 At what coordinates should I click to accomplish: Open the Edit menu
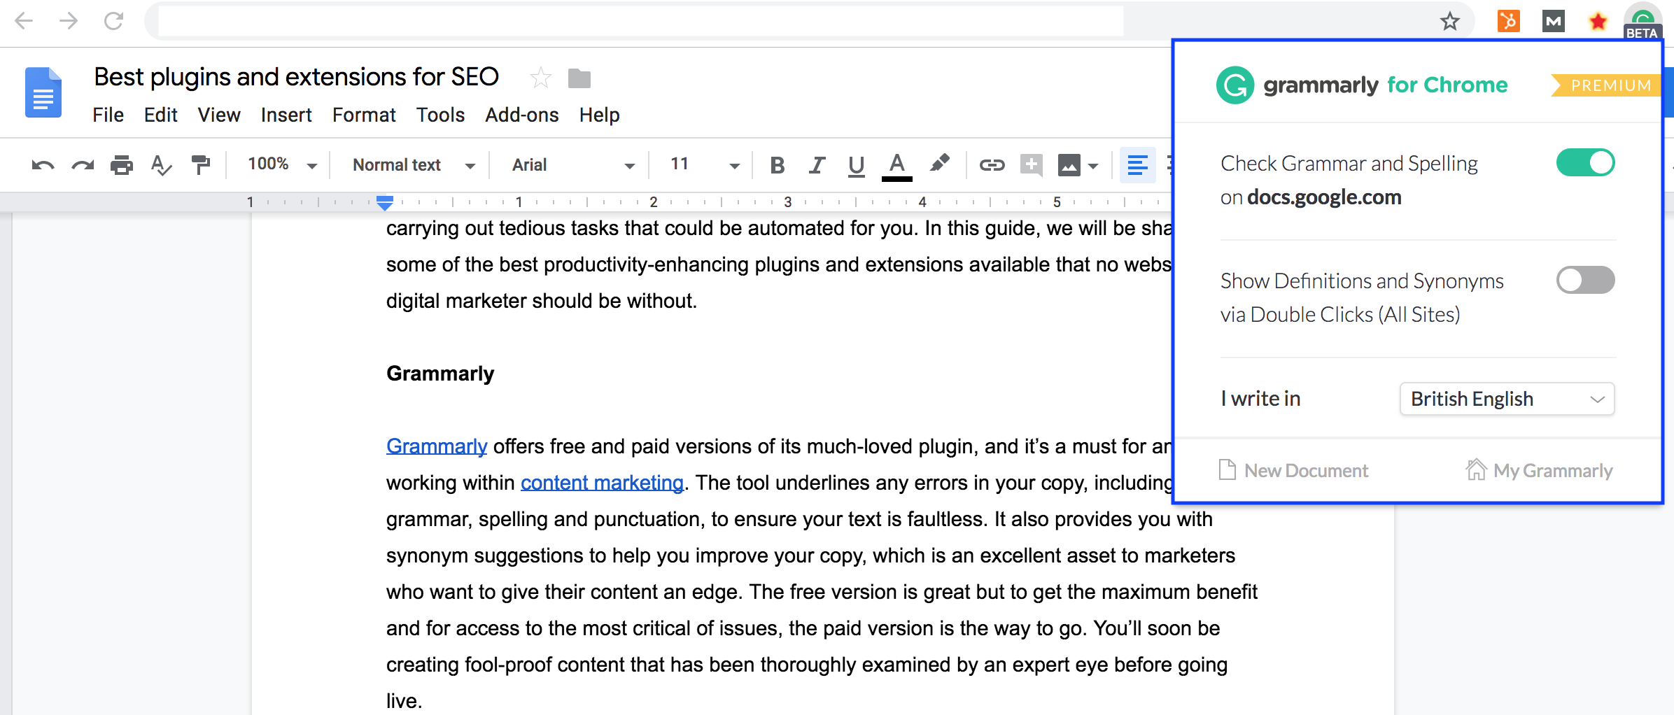[x=160, y=115]
